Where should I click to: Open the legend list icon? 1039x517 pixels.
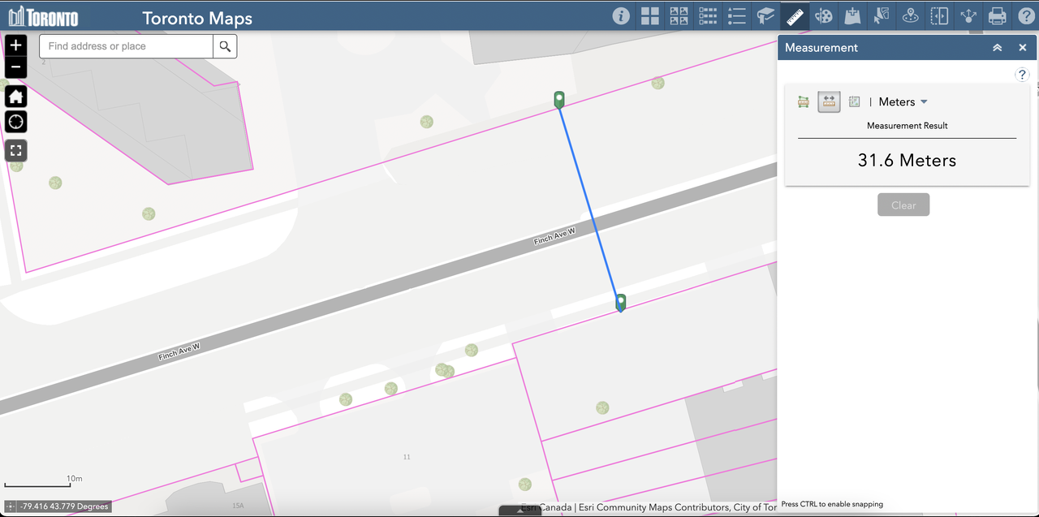tap(737, 16)
